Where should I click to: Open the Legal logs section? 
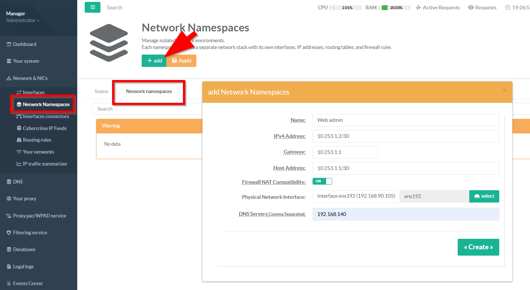(x=23, y=266)
